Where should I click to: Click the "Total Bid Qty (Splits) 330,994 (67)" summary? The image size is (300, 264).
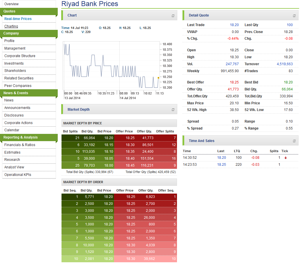point(90,172)
